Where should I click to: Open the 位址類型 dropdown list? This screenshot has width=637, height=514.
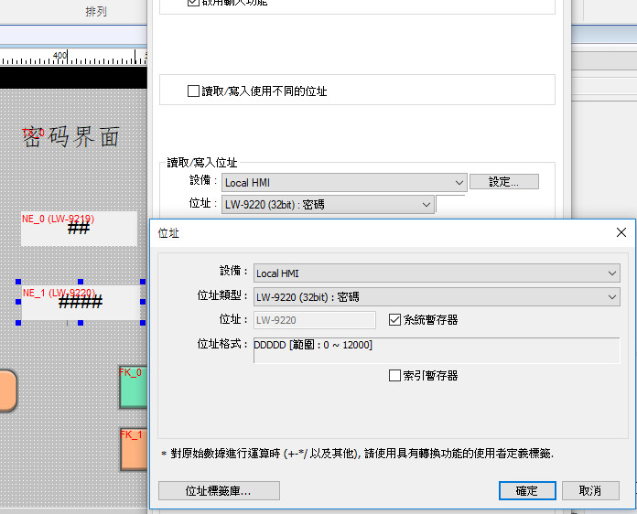coord(437,296)
